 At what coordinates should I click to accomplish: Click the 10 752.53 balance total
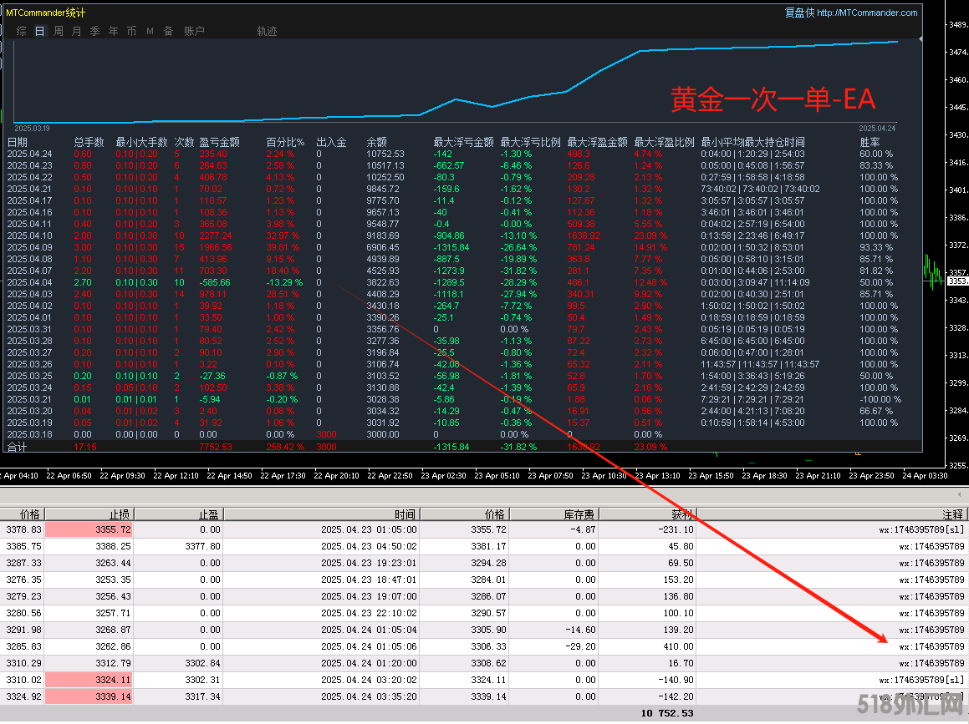[x=667, y=713]
